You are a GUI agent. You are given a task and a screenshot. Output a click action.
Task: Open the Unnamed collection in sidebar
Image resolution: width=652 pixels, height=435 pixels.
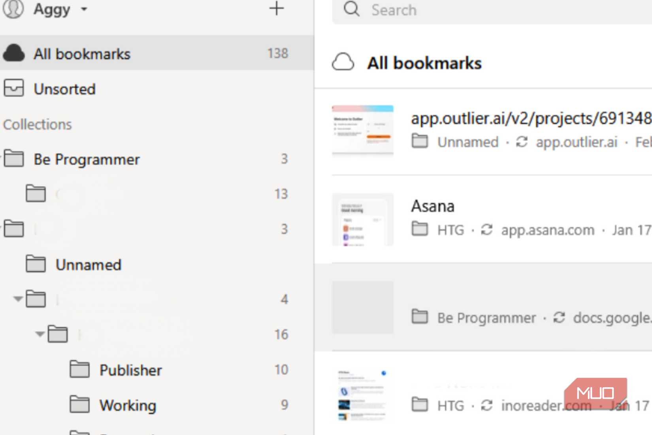pos(157,264)
